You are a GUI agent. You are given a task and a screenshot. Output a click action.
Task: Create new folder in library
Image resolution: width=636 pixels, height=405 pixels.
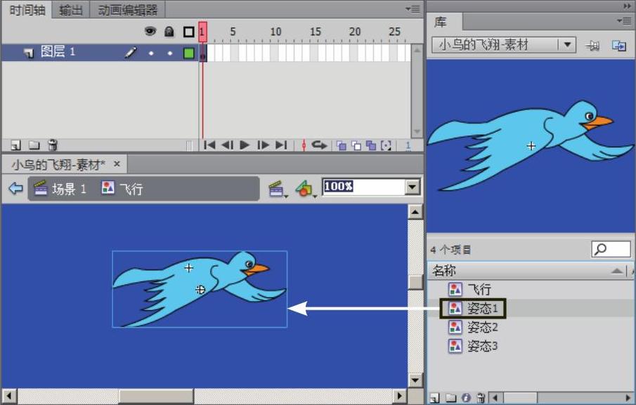(450, 398)
